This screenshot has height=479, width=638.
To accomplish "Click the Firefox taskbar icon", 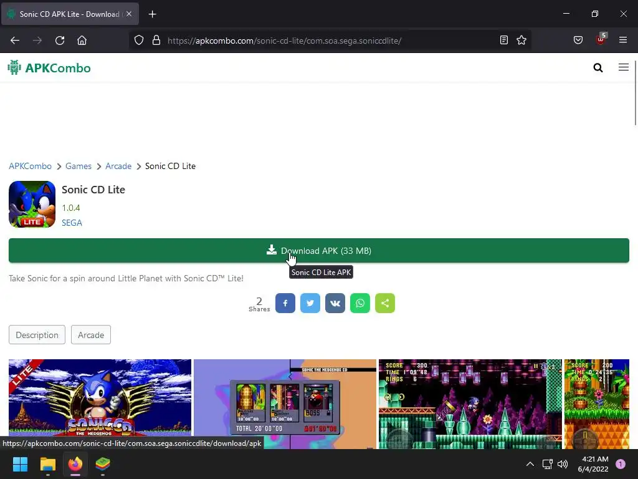I will (75, 464).
